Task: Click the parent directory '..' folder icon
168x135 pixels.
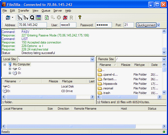Action: [x=100, y=70]
